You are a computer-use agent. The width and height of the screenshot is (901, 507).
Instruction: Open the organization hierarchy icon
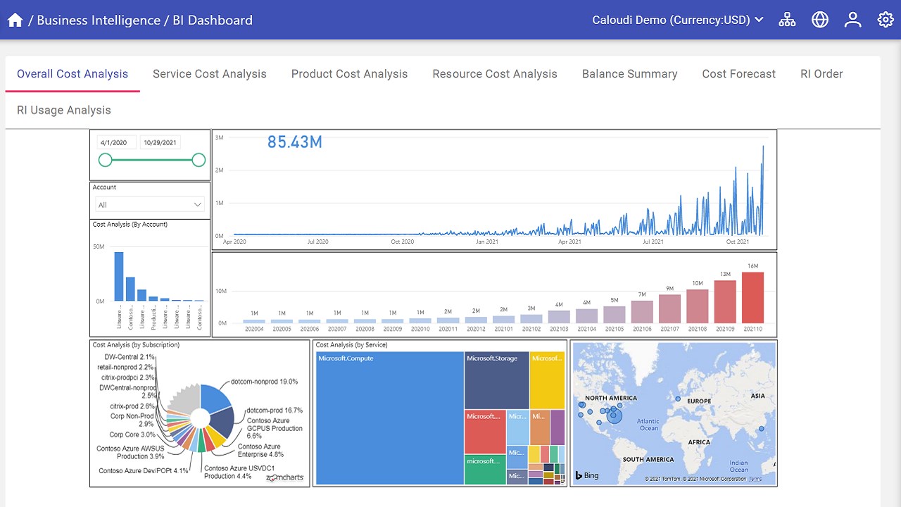pos(787,20)
